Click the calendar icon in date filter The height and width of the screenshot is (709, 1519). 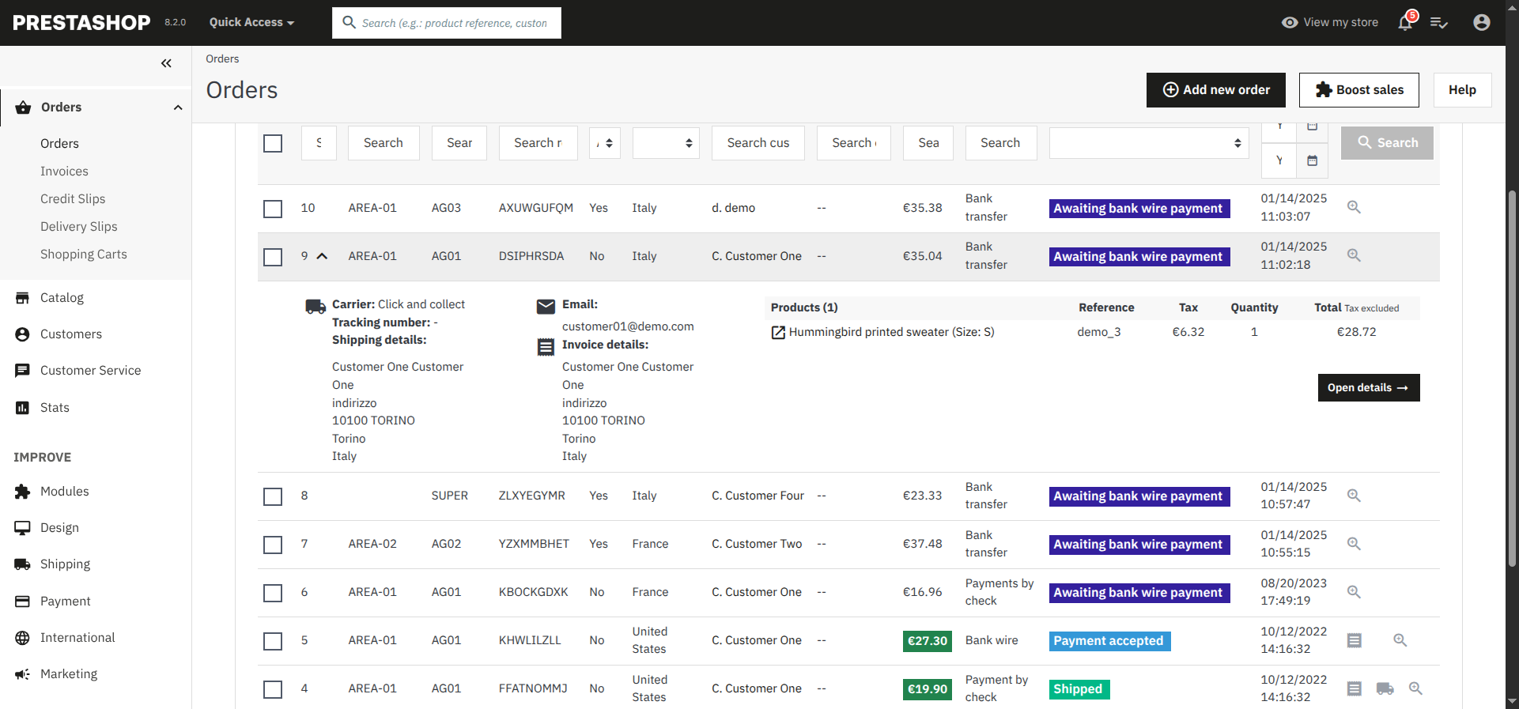(1312, 160)
